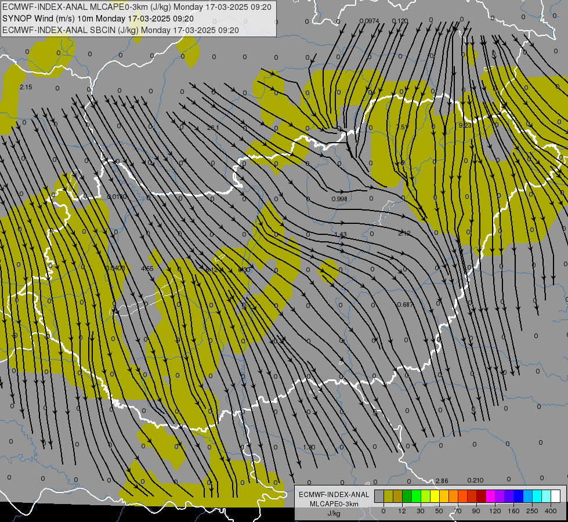Click the legend scale value 400
The image size is (568, 522).
(551, 511)
